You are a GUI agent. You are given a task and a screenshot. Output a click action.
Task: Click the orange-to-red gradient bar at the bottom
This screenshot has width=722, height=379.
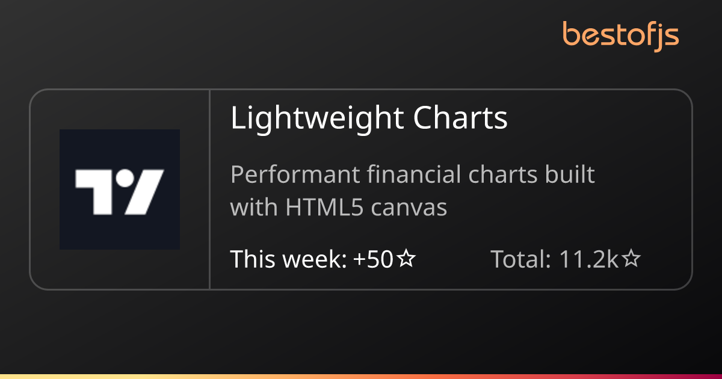(361, 377)
